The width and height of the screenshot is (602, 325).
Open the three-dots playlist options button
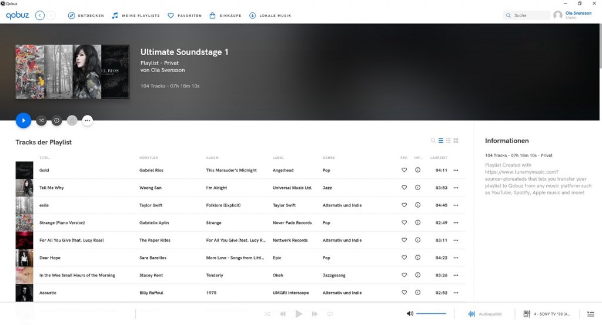click(x=88, y=121)
